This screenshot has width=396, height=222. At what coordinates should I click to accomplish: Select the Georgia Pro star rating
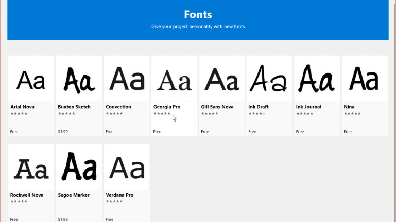[162, 114]
